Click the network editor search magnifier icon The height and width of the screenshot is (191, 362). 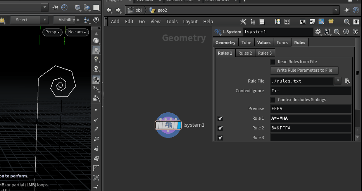346,22
